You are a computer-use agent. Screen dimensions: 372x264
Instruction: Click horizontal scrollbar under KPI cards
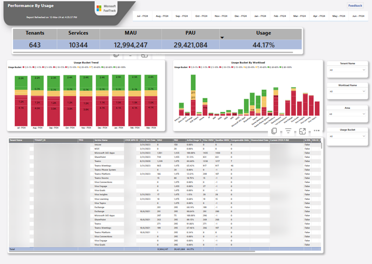(153, 52)
